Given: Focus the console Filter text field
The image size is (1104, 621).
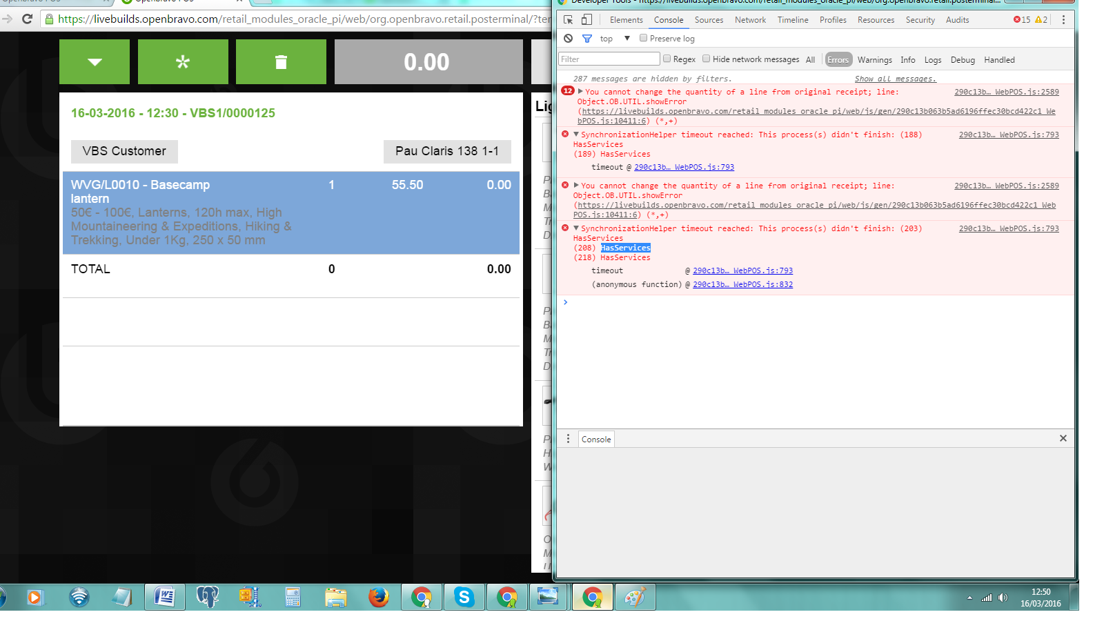Looking at the screenshot, I should pyautogui.click(x=609, y=59).
